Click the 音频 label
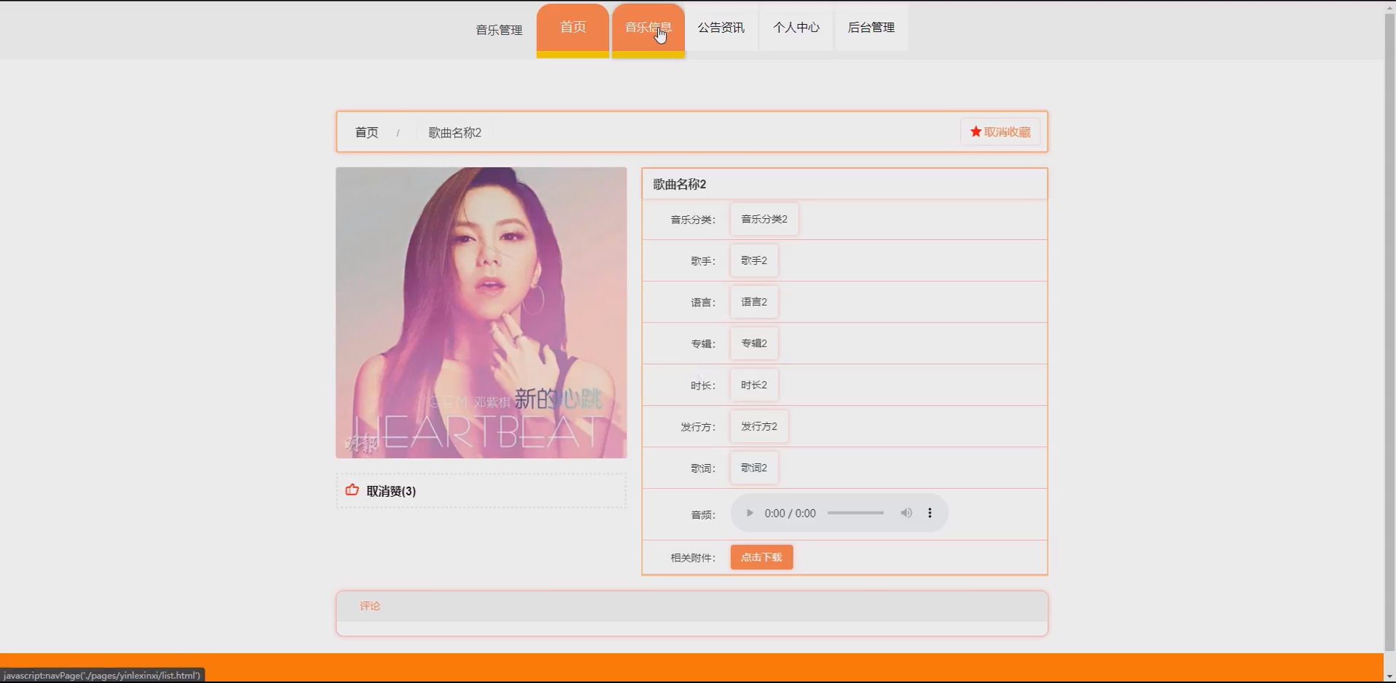Viewport: 1396px width, 683px height. [703, 514]
